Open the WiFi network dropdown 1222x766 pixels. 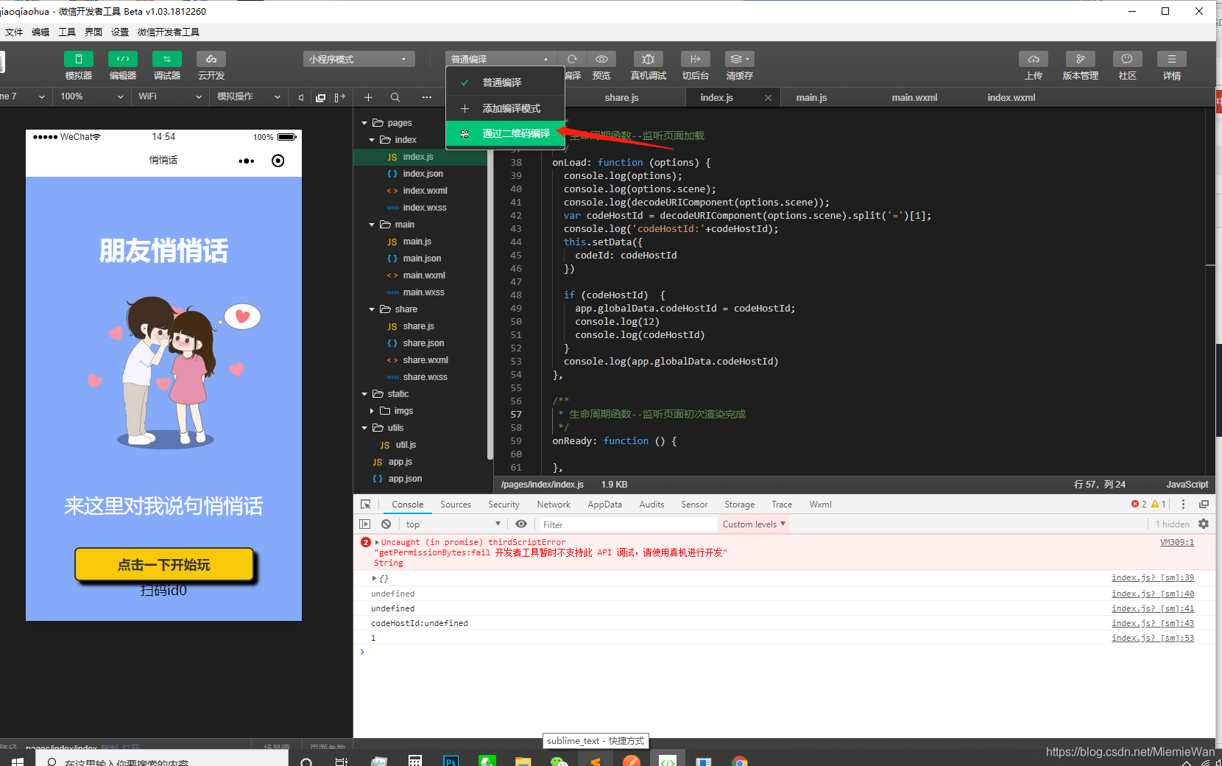170,96
